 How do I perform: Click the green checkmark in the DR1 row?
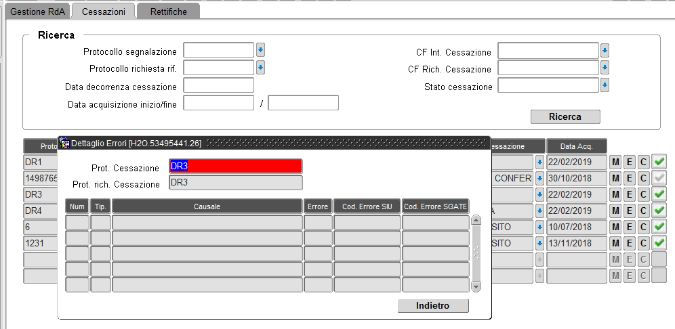[659, 162]
